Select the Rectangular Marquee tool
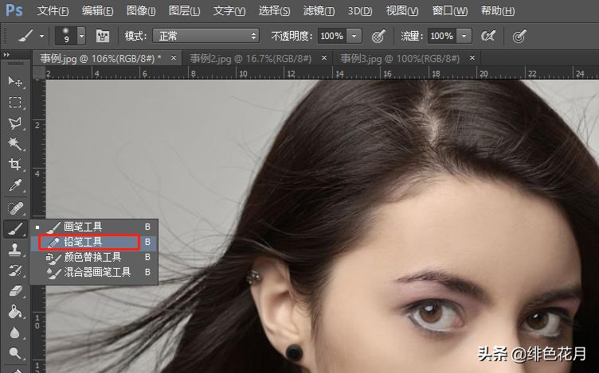This screenshot has height=373, width=599. [x=15, y=103]
